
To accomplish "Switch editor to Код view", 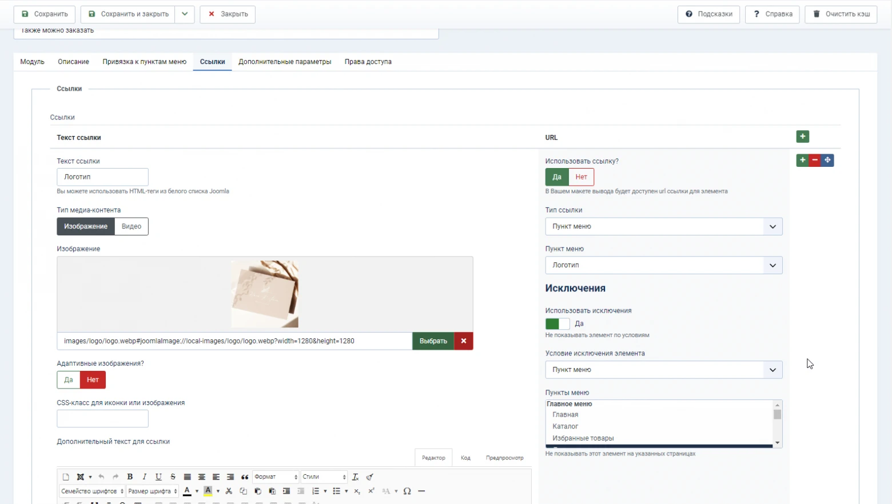I will pos(465,458).
